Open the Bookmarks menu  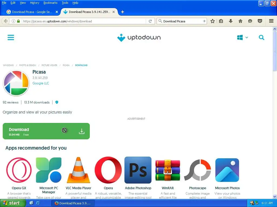tap(50, 3)
